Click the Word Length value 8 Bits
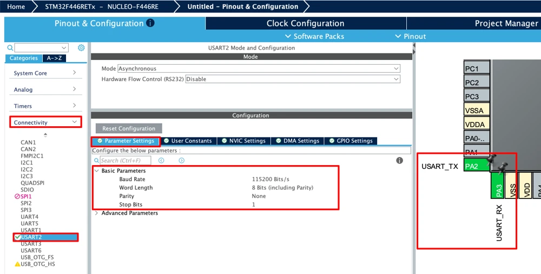Screen dimensions: 541x274 282,188
